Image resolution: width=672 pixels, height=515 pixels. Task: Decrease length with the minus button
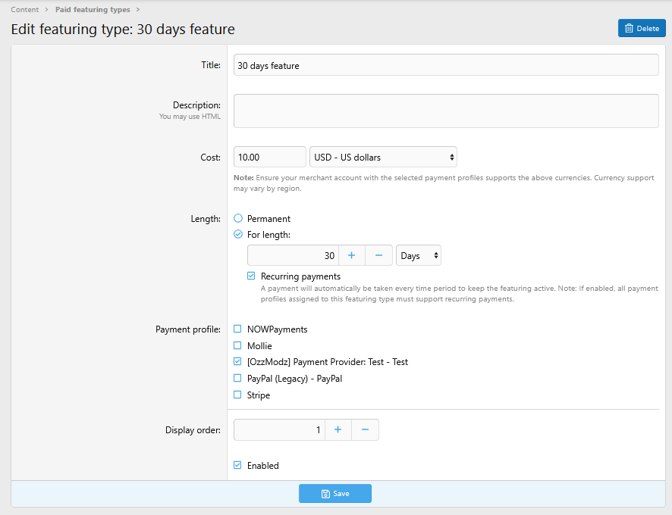378,255
